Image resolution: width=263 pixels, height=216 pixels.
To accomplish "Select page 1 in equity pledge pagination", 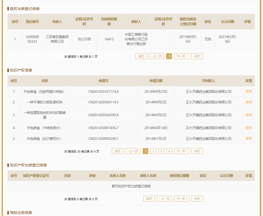I will click(x=169, y=56).
